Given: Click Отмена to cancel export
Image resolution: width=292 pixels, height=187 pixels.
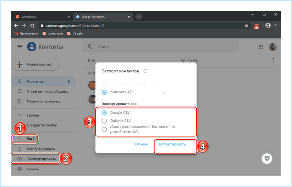Looking at the screenshot, I should click(x=141, y=144).
